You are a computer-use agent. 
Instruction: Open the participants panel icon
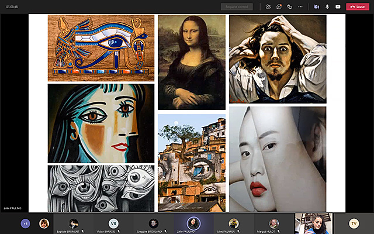pyautogui.click(x=268, y=6)
